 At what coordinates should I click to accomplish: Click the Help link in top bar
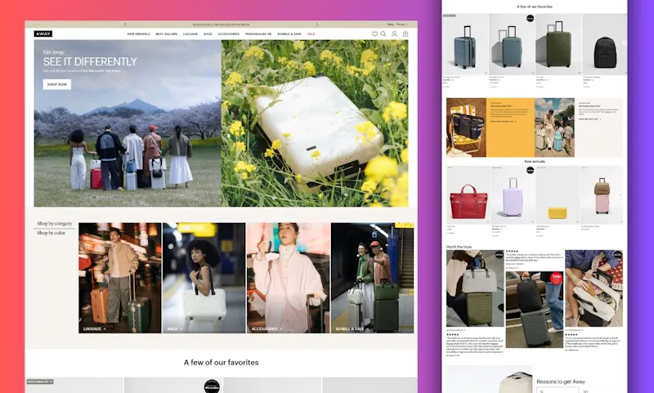[391, 25]
